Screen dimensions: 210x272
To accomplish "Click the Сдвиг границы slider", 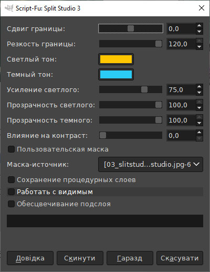I will click(x=131, y=28).
